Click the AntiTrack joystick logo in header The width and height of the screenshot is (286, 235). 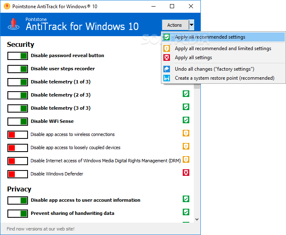(14, 24)
